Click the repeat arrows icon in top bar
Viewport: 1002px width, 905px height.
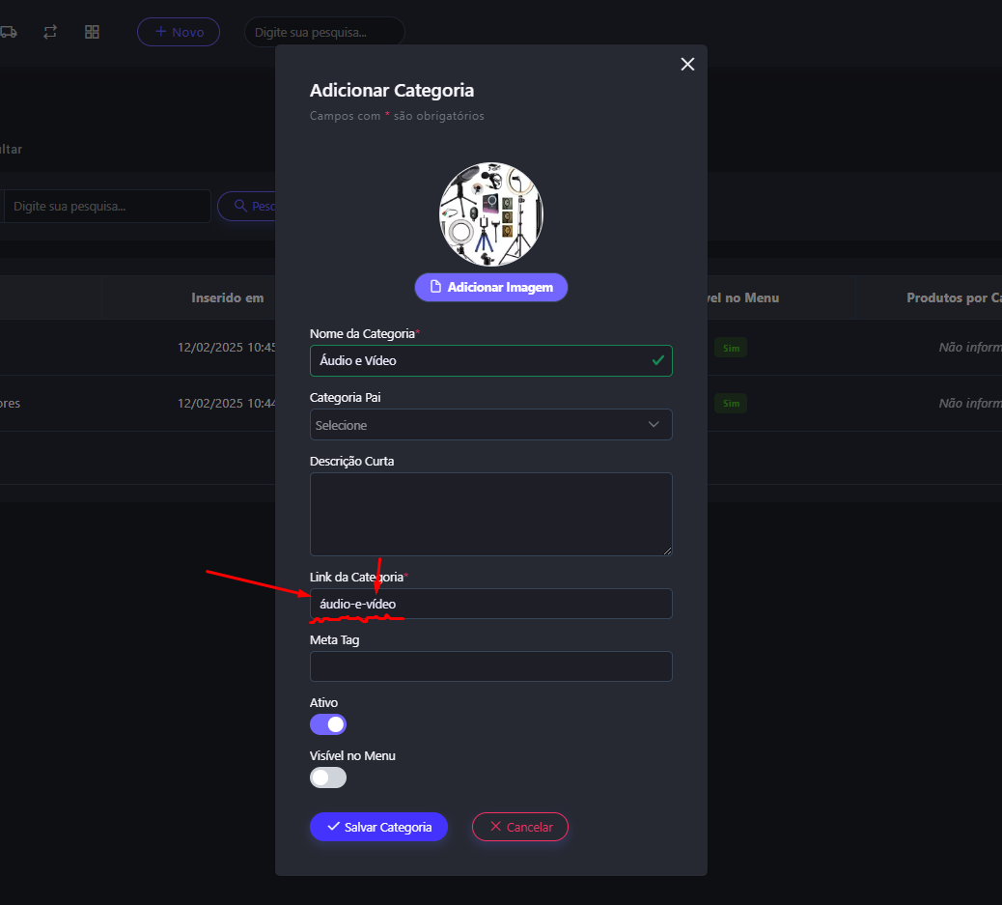pos(50,32)
